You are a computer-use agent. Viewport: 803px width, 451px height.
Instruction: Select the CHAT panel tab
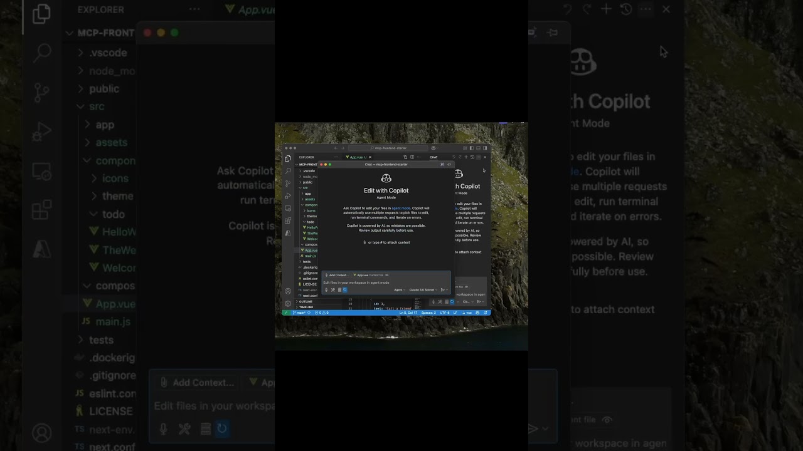pos(433,157)
